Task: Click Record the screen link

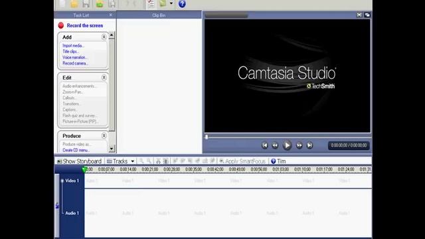Action: point(85,25)
